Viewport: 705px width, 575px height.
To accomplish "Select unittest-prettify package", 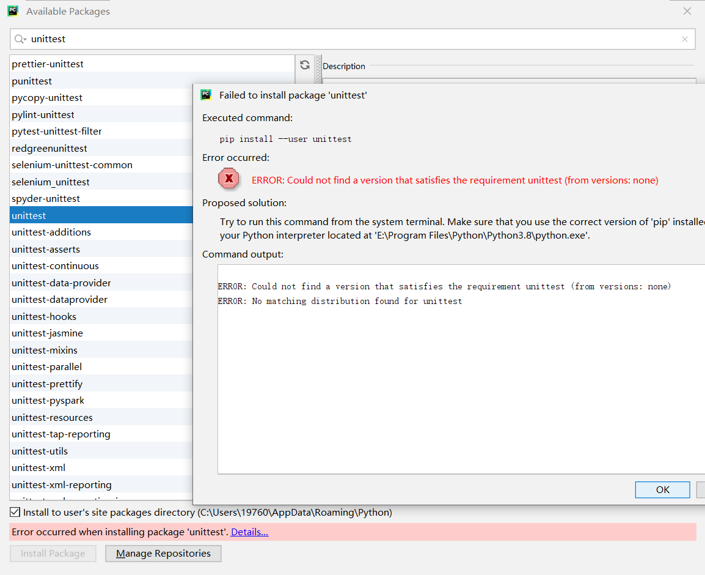I will 101,384.
